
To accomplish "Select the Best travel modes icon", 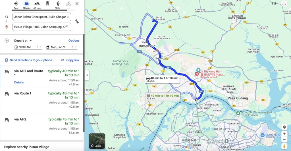I will click(x=16, y=4).
